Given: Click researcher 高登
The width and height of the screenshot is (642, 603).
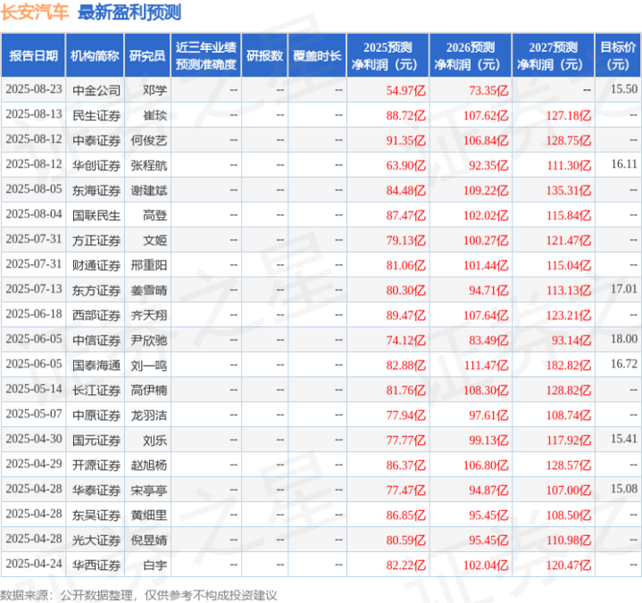Looking at the screenshot, I should (154, 215).
